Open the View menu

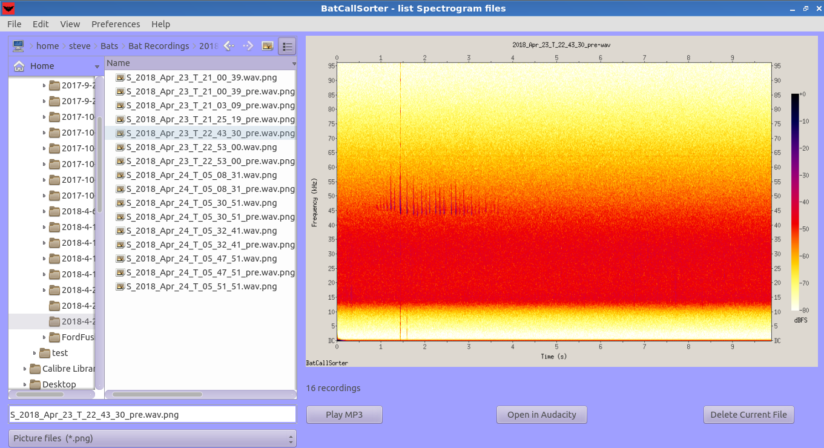click(x=70, y=24)
